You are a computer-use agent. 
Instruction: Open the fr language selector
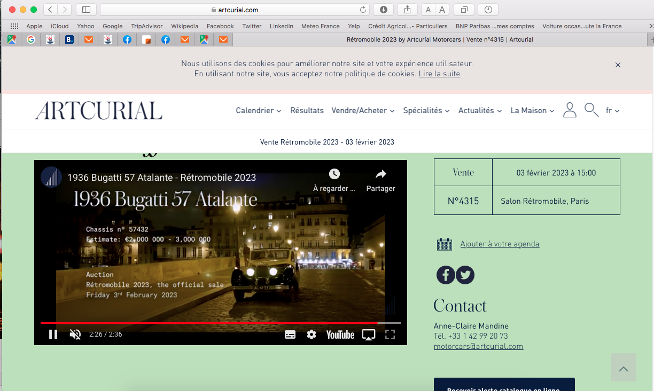612,110
